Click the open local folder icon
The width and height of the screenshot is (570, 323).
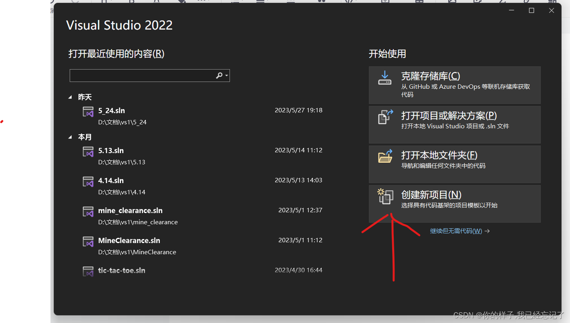coord(386,156)
